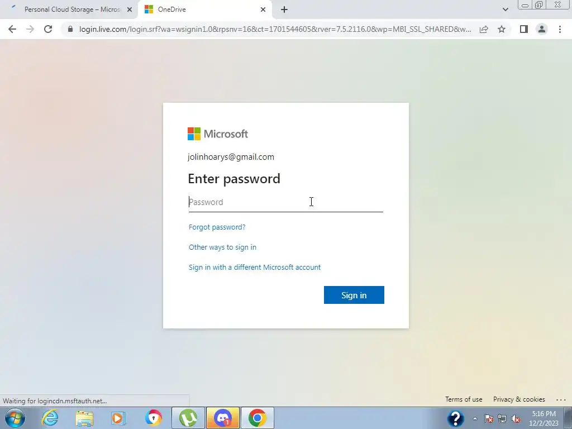Open Discord from the taskbar
Screen dimensions: 572x429
point(222,418)
